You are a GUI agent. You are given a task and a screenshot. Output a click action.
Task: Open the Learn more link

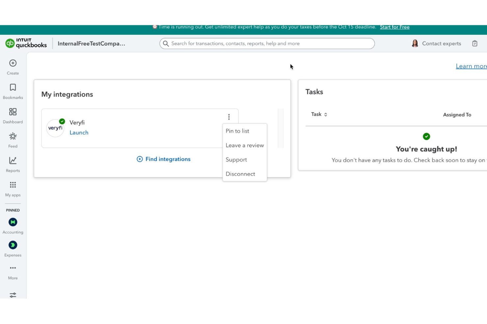471,66
